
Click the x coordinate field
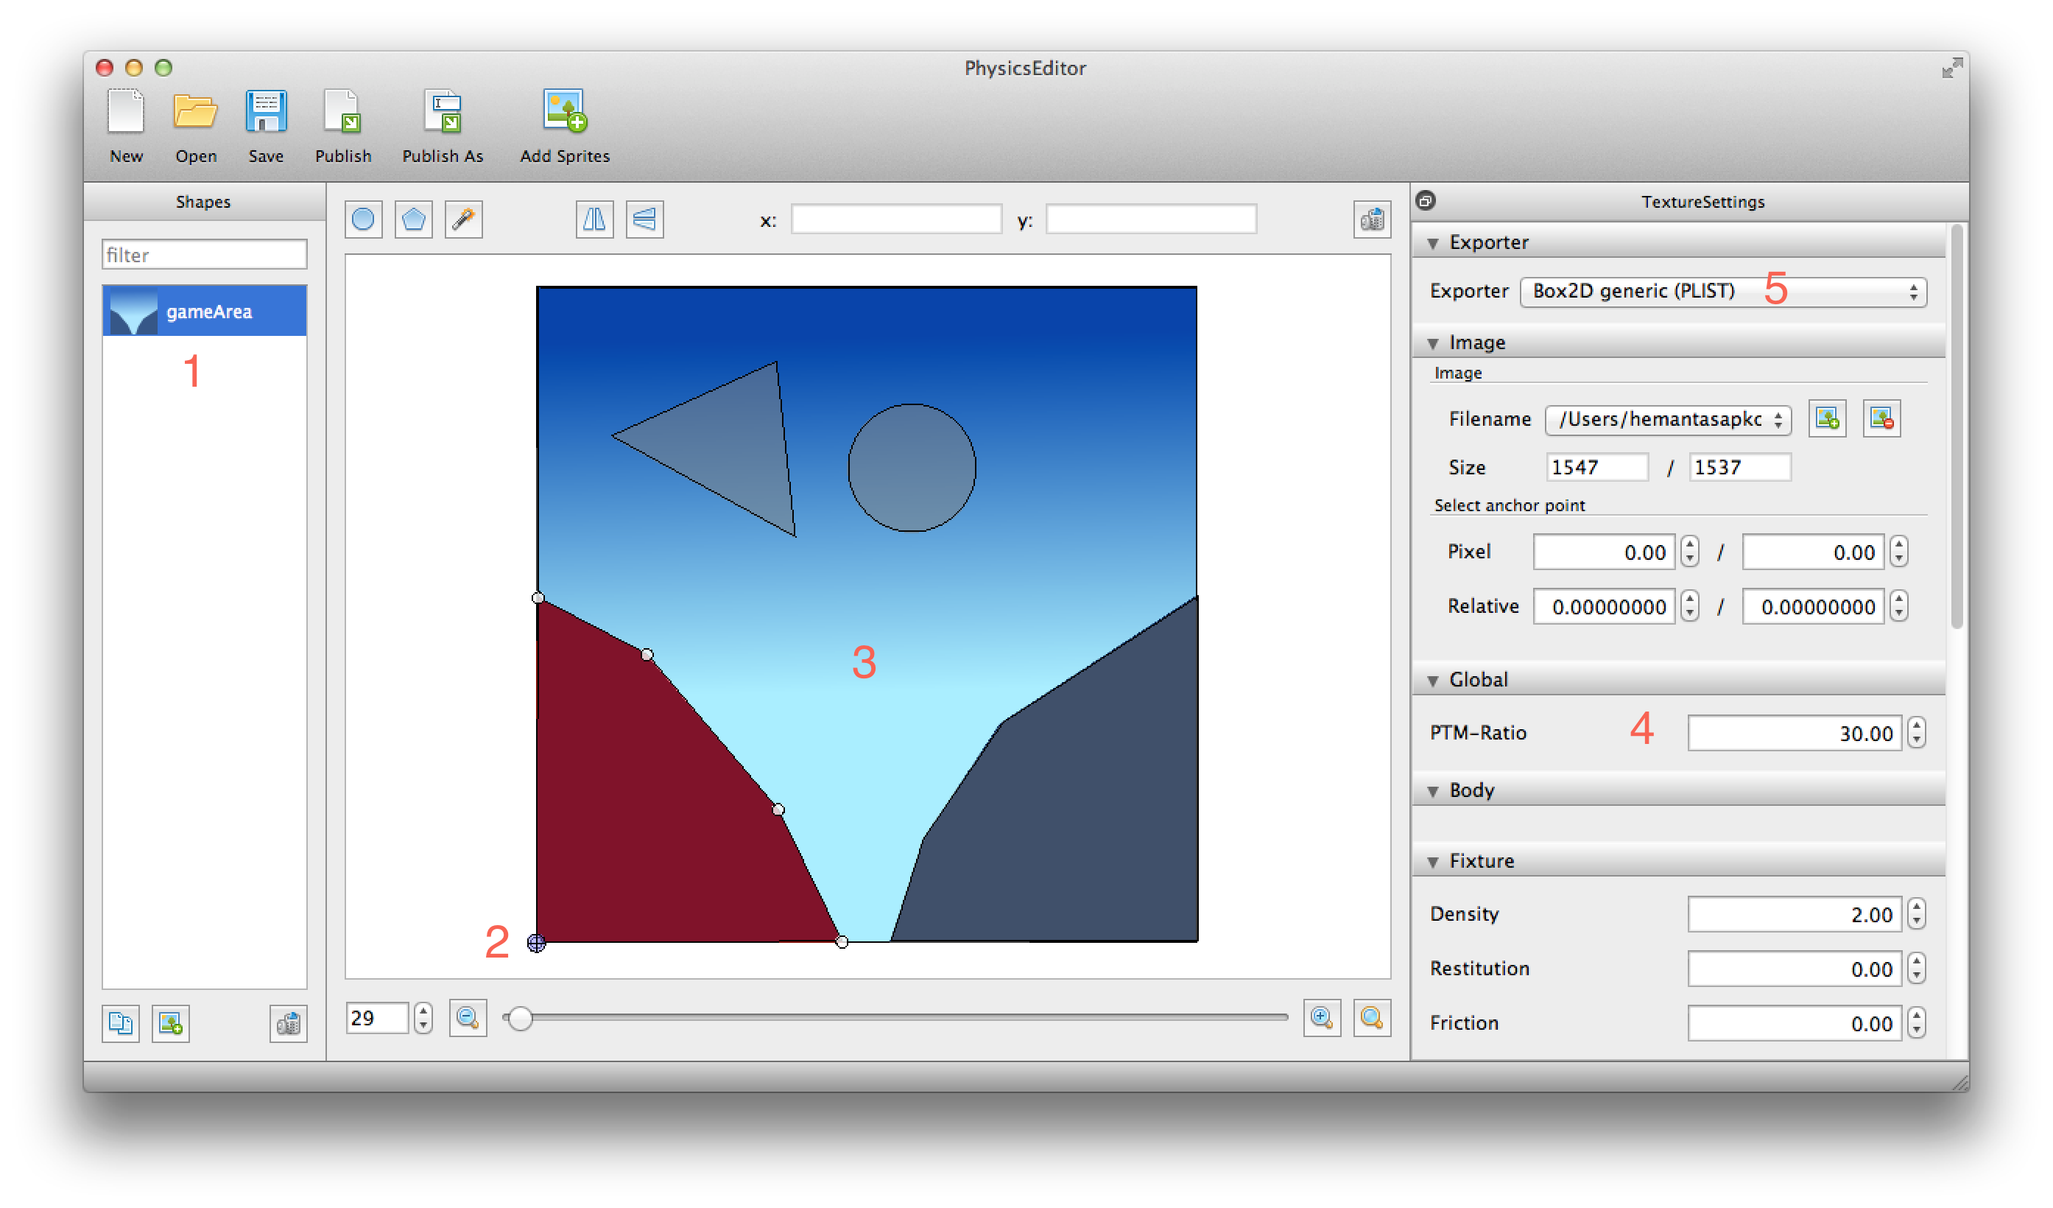(x=896, y=220)
